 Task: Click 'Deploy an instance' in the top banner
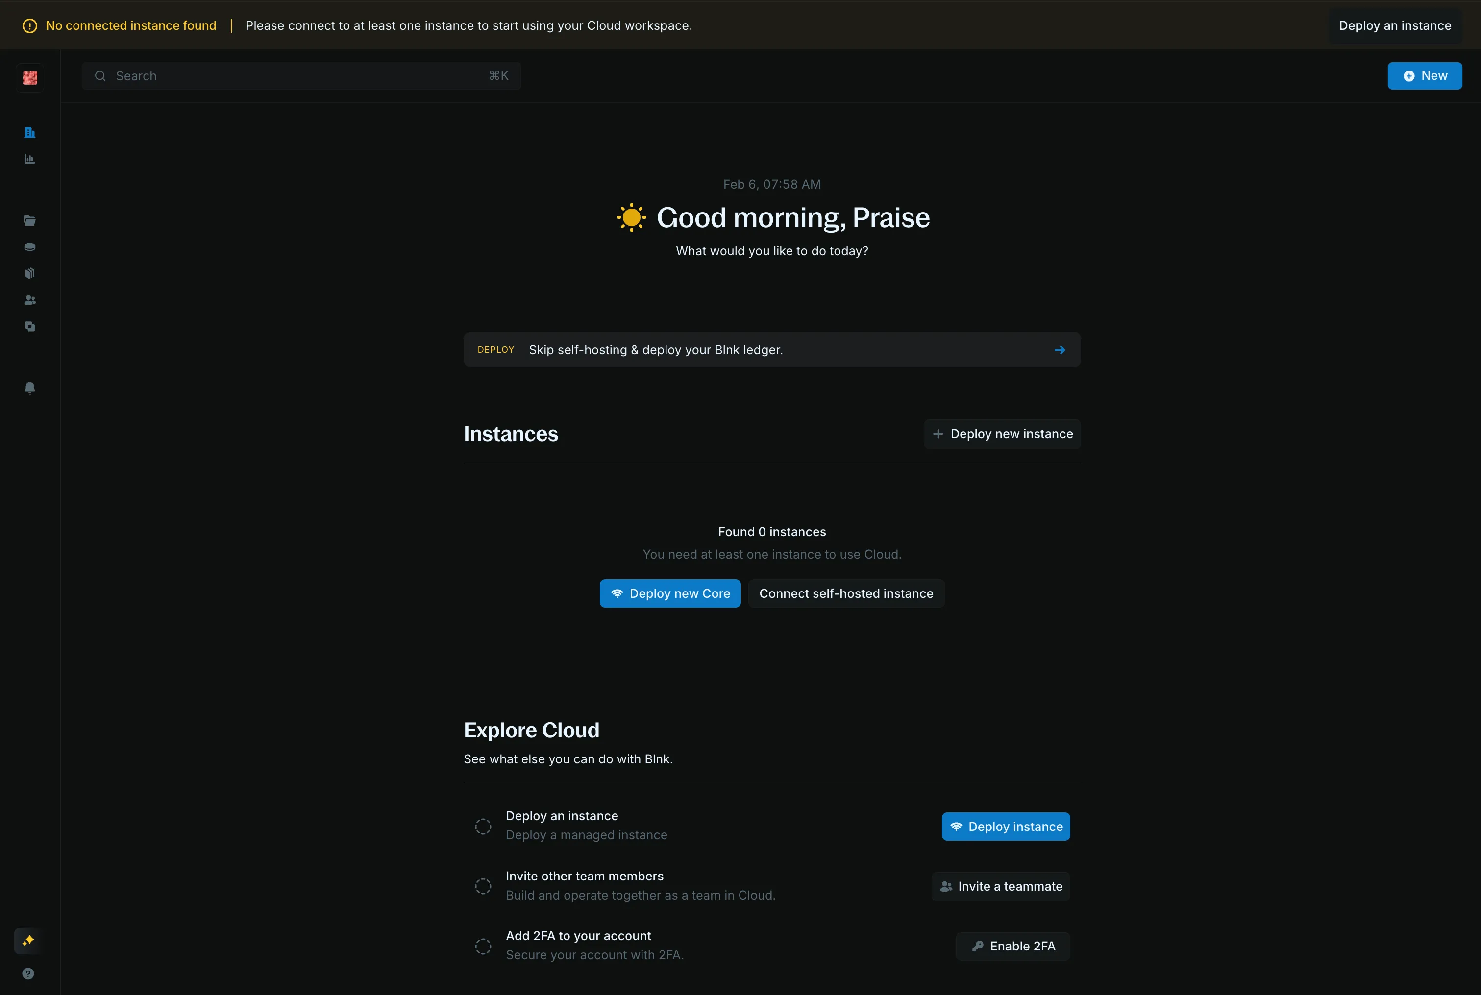pyautogui.click(x=1395, y=26)
